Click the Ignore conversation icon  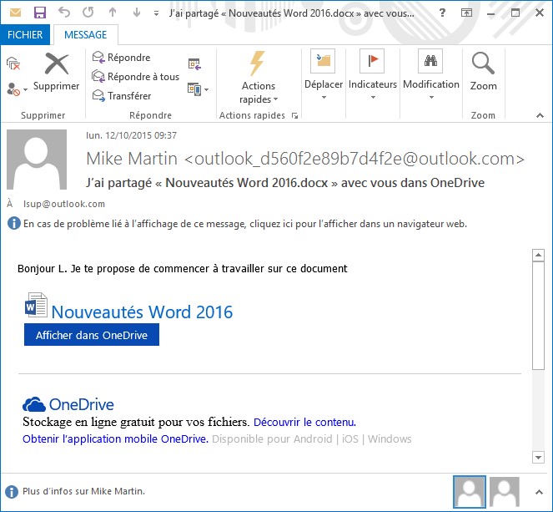13,63
